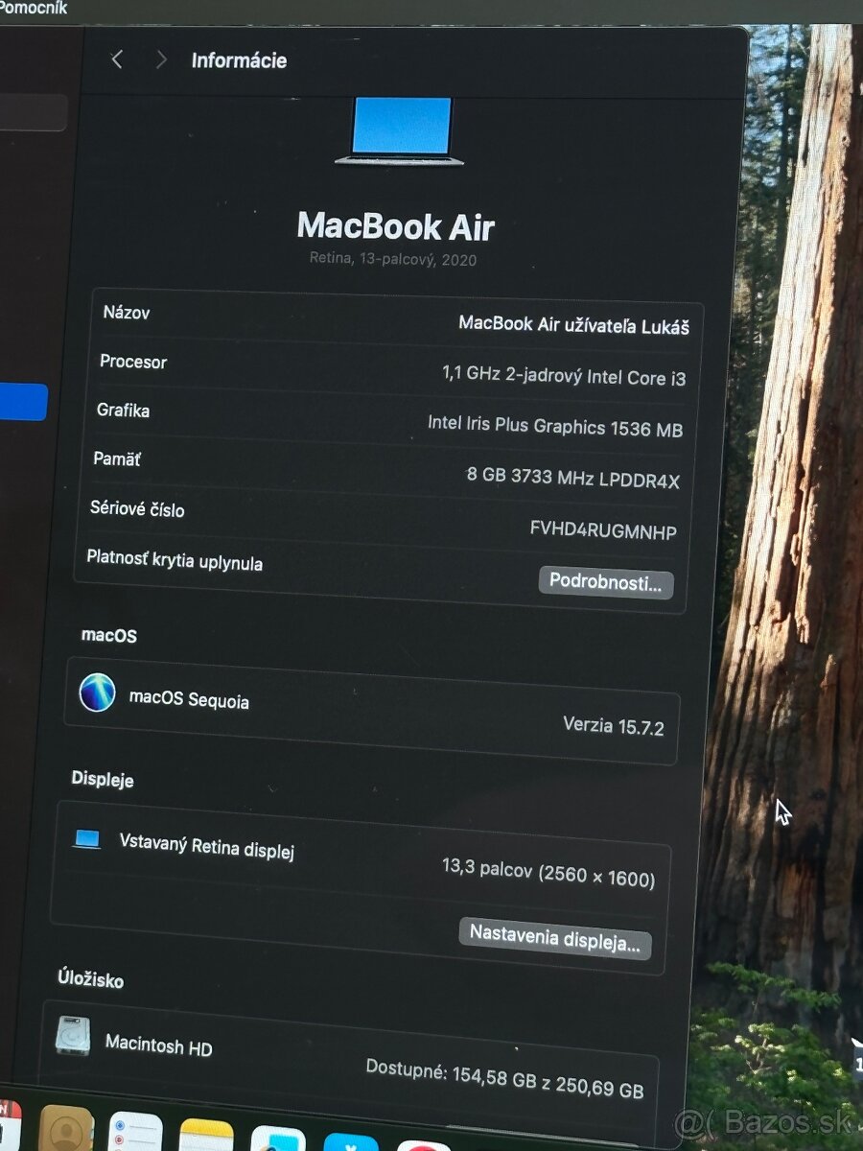Click the Informácie window title
The width and height of the screenshot is (863, 1151).
tap(239, 60)
